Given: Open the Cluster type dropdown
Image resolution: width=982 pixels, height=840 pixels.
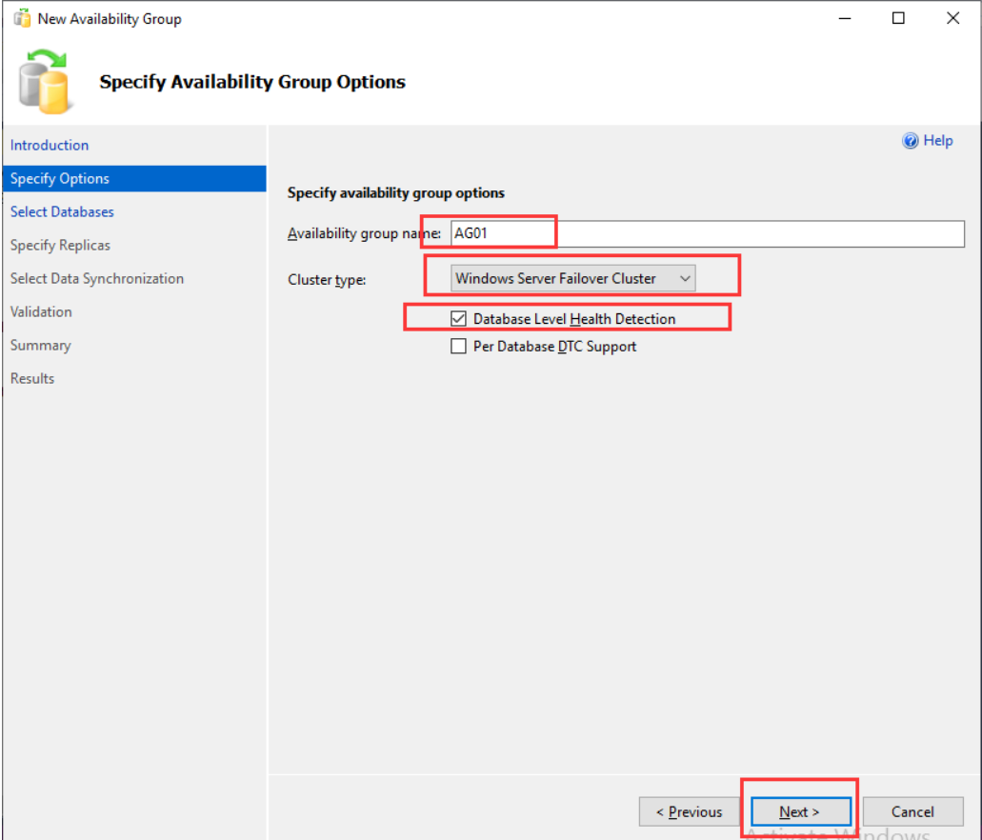Looking at the screenshot, I should 572,278.
